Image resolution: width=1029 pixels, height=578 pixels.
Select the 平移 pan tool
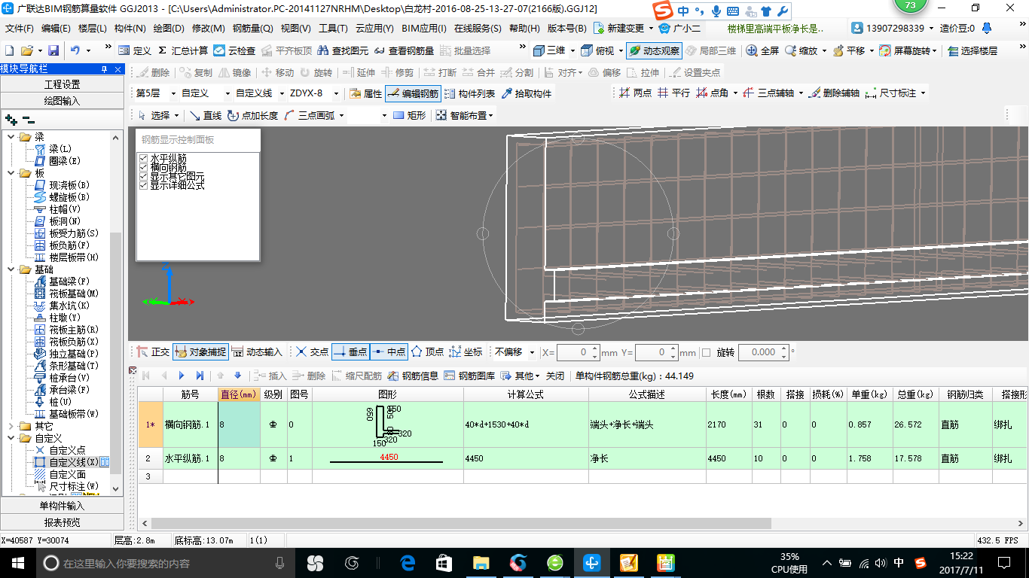pyautogui.click(x=849, y=50)
